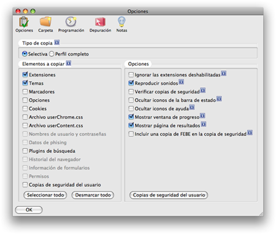Click info icon for Reproducir sonidos
The width and height of the screenshot is (276, 234).
182,82
